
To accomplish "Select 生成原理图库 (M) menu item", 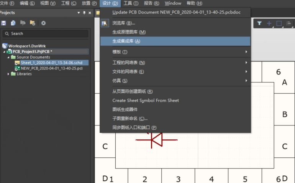I will pyautogui.click(x=175, y=32).
